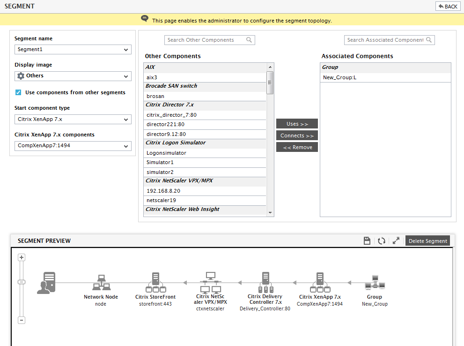This screenshot has width=464, height=346.
Task: Select 192.168.8.20 entry
Action: click(205, 191)
